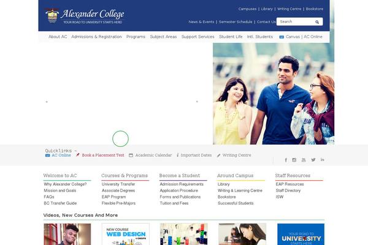Open Admission Requirements link
Viewport: 368px width, 245px height.
(x=182, y=184)
